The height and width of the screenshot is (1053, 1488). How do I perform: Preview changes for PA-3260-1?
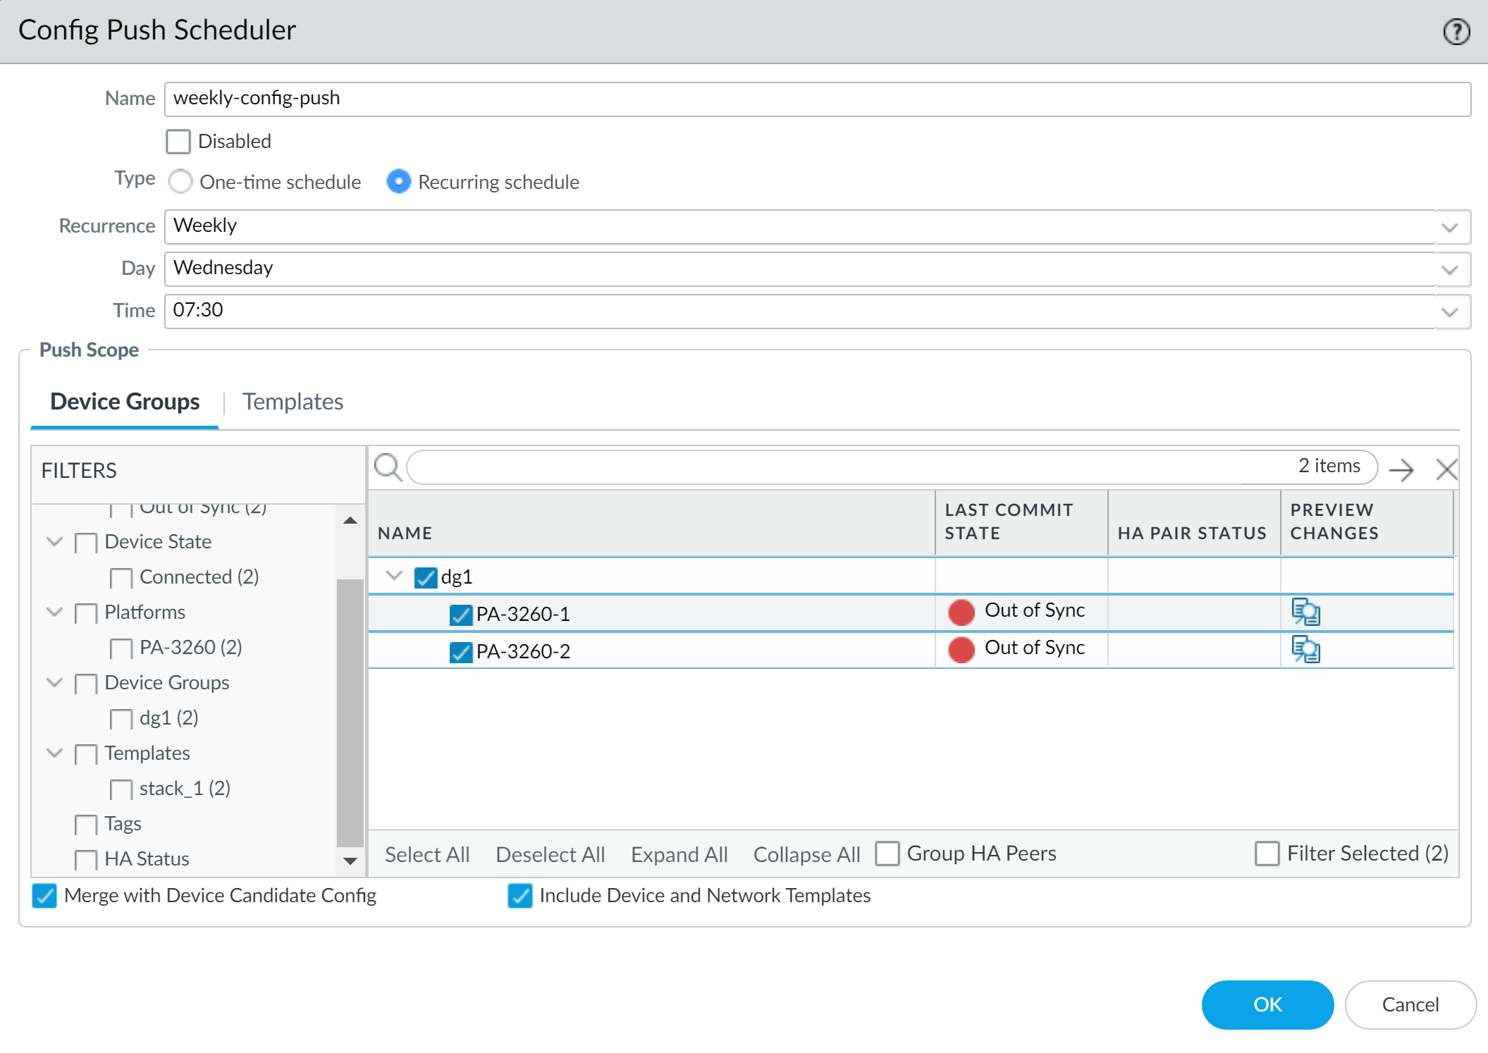point(1305,612)
